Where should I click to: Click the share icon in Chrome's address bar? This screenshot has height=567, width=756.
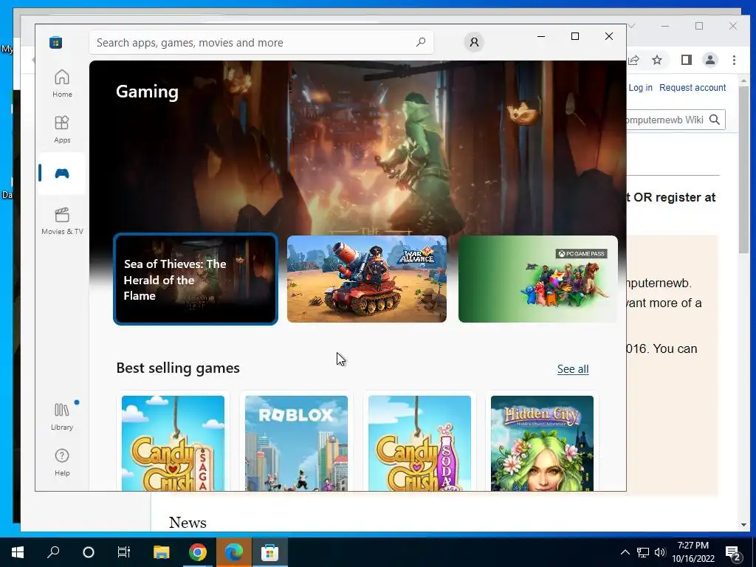tap(633, 60)
